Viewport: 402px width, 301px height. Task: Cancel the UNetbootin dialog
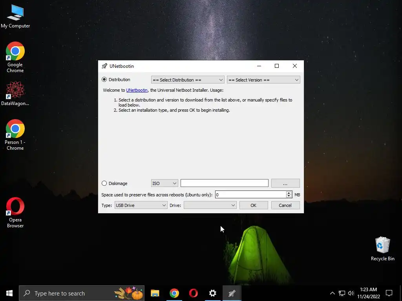285,205
